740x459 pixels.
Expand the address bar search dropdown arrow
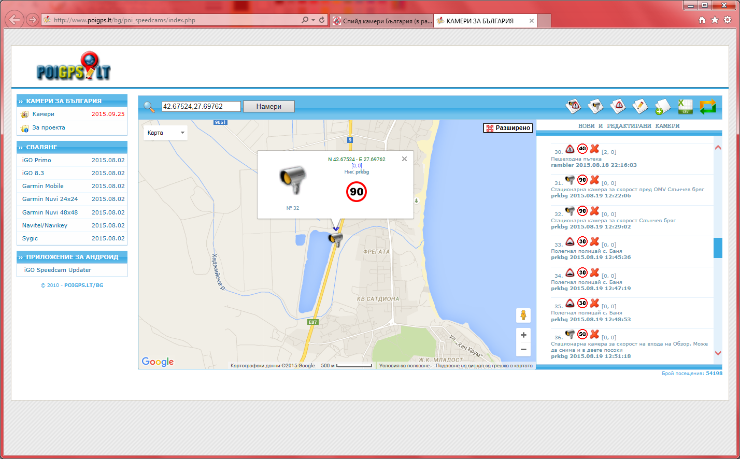tap(313, 20)
